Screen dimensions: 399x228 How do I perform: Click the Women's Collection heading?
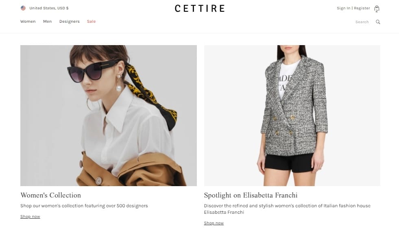[x=51, y=195]
